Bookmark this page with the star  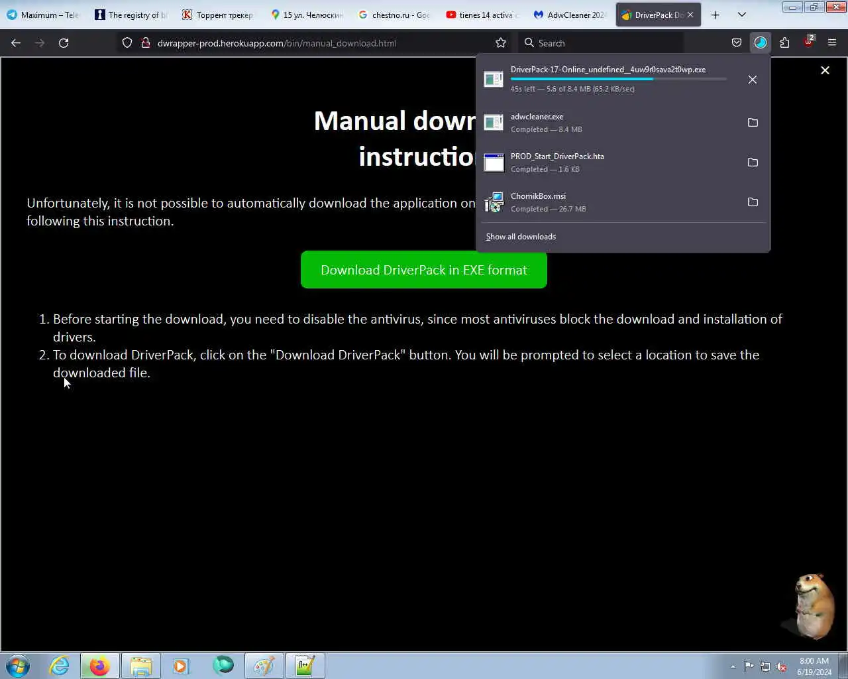point(501,42)
